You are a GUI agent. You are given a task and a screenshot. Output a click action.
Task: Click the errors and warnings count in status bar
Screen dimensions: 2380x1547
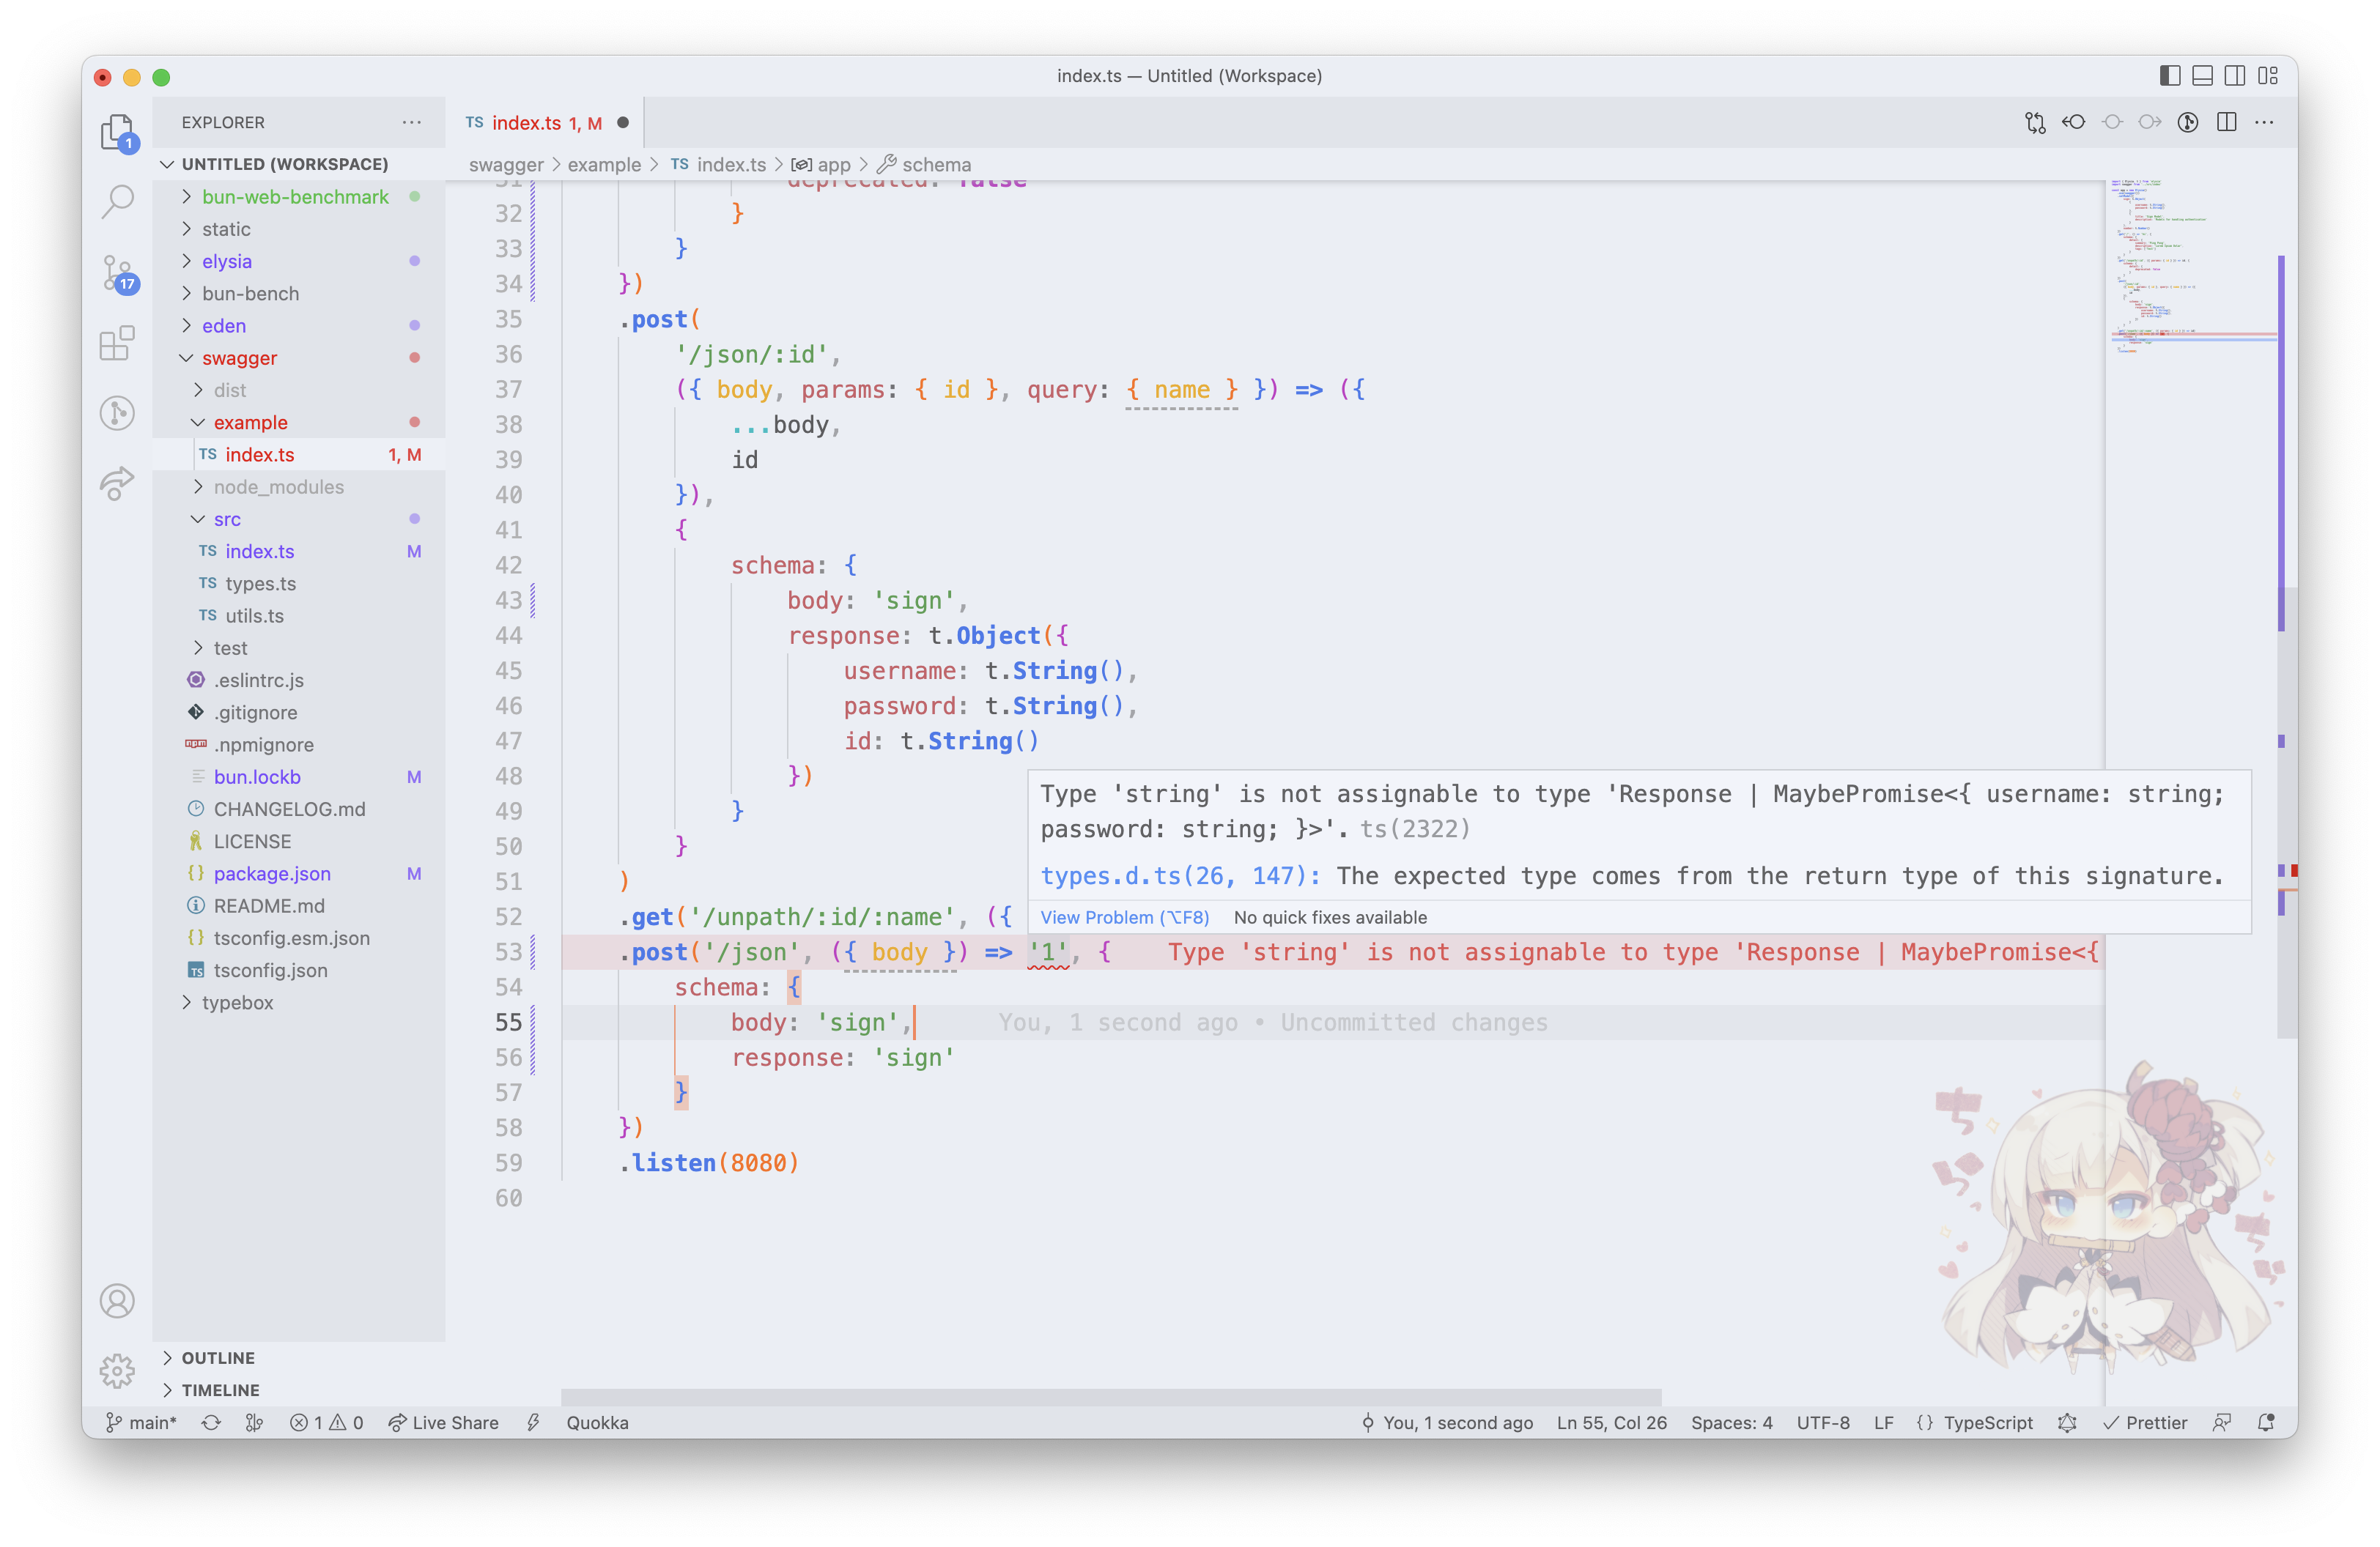326,1422
